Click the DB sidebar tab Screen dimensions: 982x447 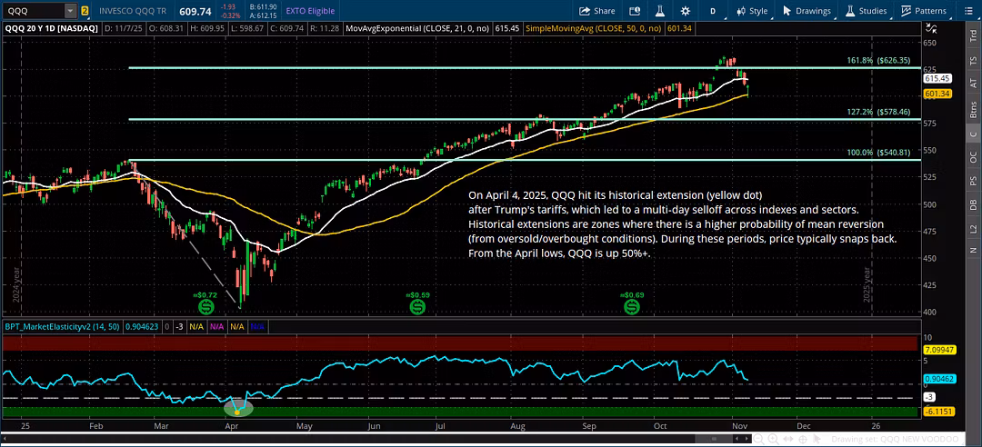(973, 204)
